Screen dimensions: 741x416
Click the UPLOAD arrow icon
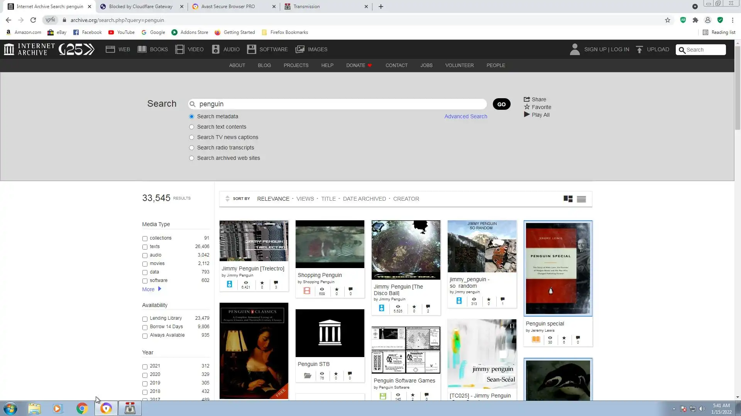coord(639,49)
